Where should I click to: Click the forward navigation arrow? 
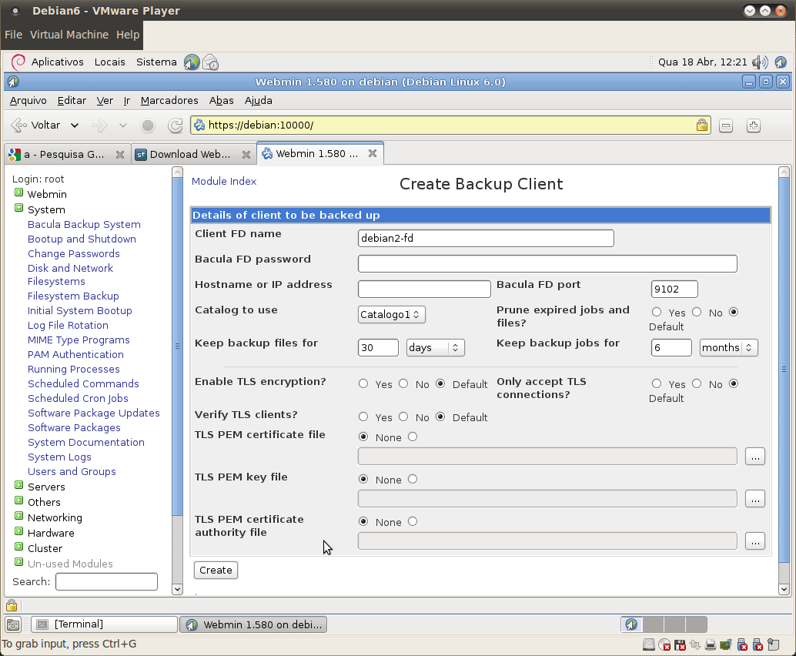pyautogui.click(x=99, y=125)
